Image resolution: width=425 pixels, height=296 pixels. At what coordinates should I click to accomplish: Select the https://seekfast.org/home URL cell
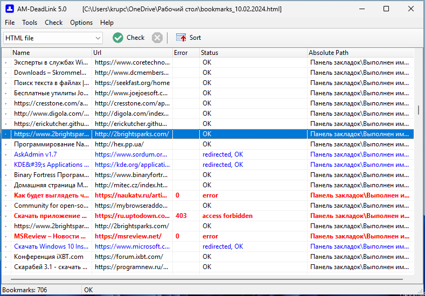click(x=133, y=83)
